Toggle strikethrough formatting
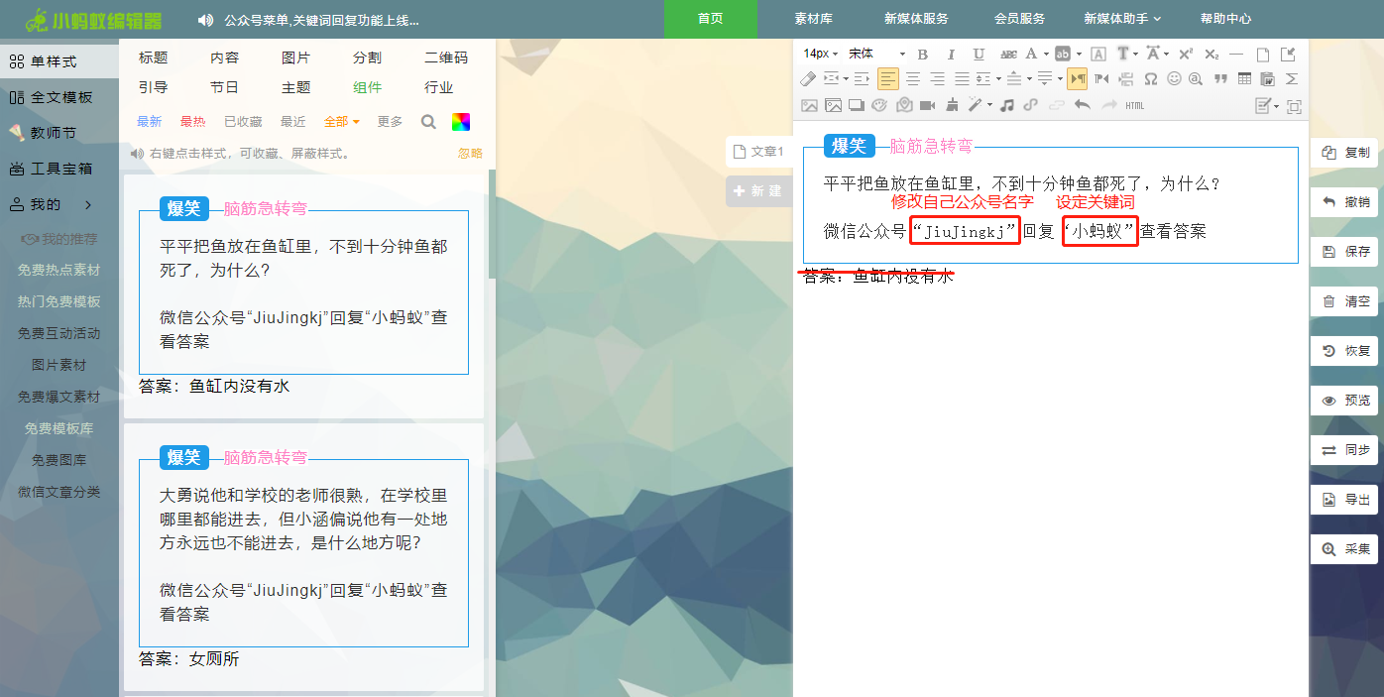 (1009, 54)
